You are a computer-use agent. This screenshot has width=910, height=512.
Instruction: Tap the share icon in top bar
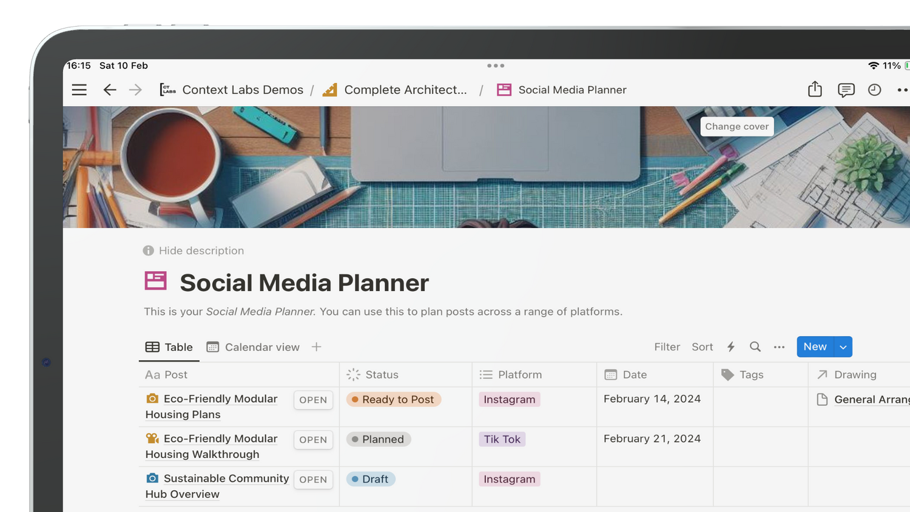[815, 90]
